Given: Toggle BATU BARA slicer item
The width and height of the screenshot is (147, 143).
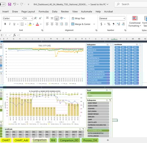Looking at the screenshot, I should pos(98,111).
